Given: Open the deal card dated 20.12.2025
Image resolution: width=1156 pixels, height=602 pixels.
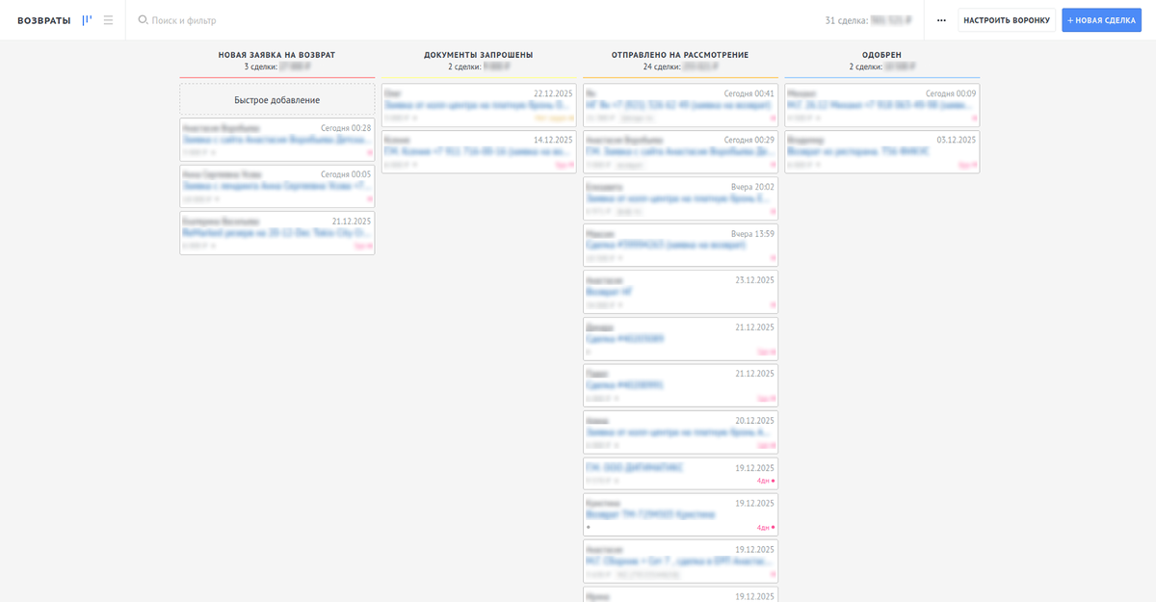Looking at the screenshot, I should [680, 432].
